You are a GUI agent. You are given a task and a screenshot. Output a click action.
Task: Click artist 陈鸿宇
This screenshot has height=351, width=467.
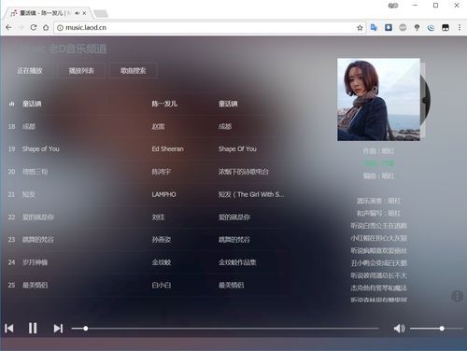pos(162,172)
